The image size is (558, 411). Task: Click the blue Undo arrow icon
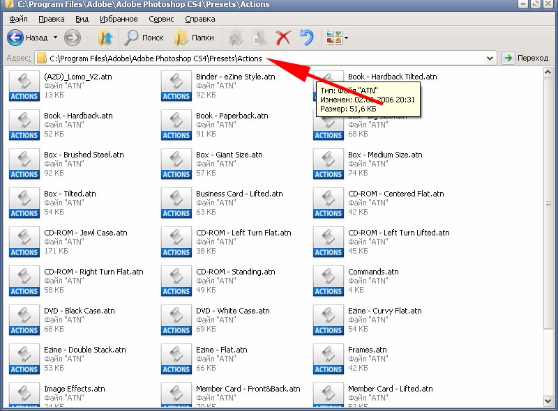[x=307, y=38]
